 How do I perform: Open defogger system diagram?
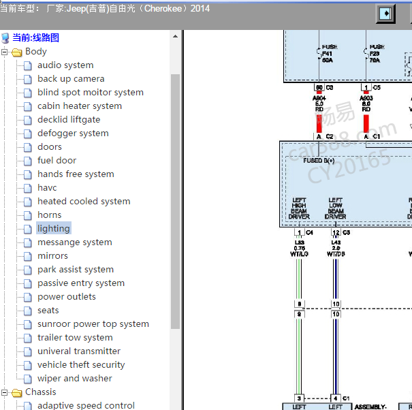click(x=73, y=133)
